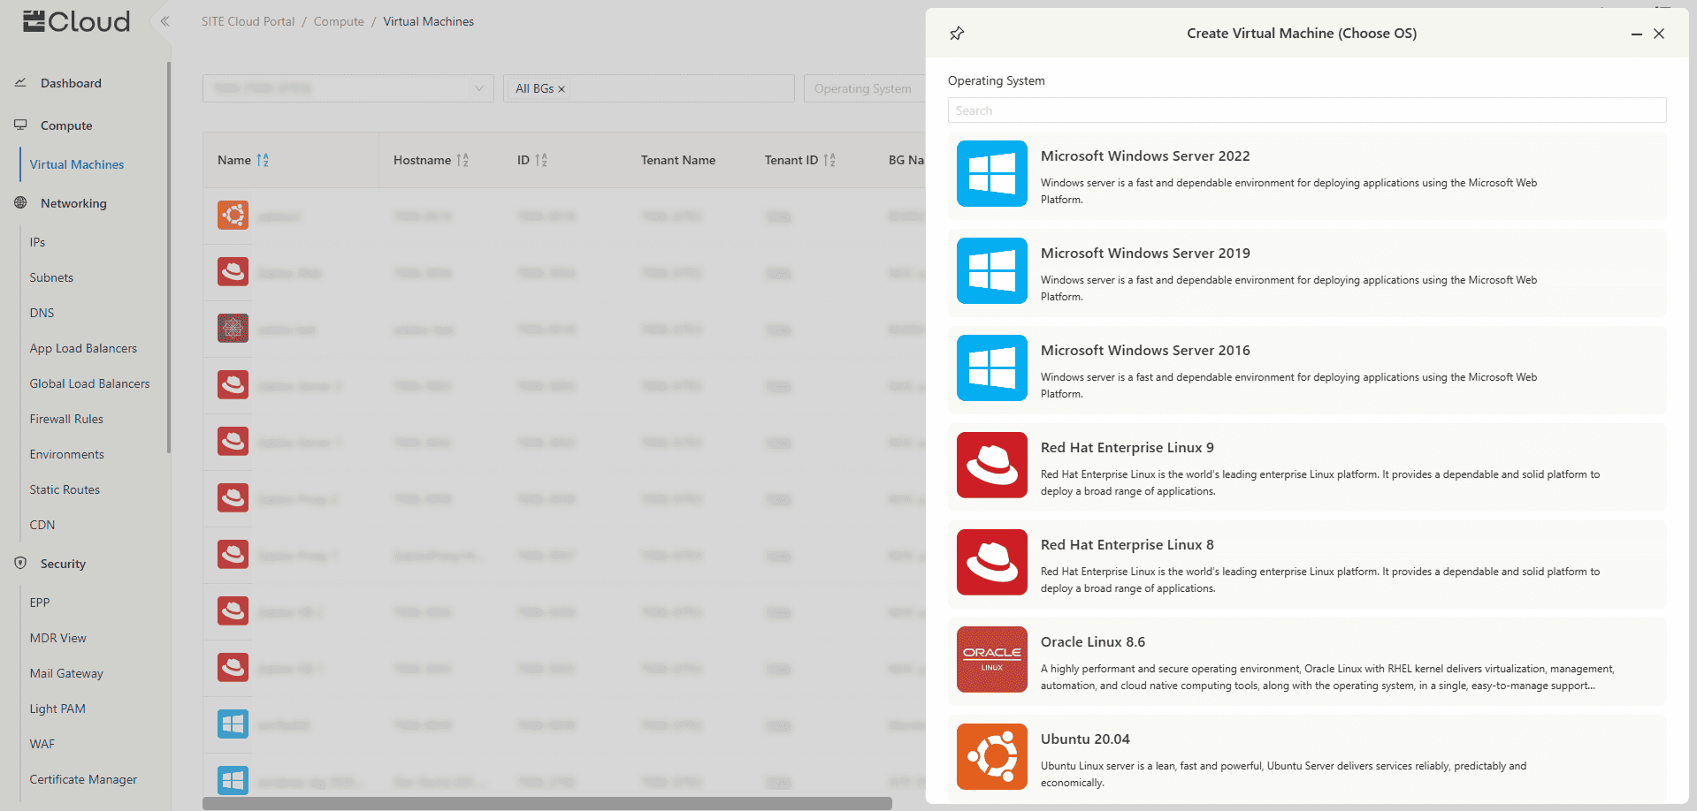Sort table by Tenant ID column icon
1697x811 pixels.
pyautogui.click(x=829, y=160)
